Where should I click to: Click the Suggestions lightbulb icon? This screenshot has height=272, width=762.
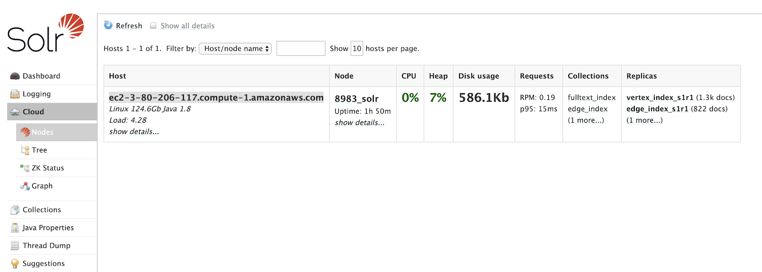(15, 263)
